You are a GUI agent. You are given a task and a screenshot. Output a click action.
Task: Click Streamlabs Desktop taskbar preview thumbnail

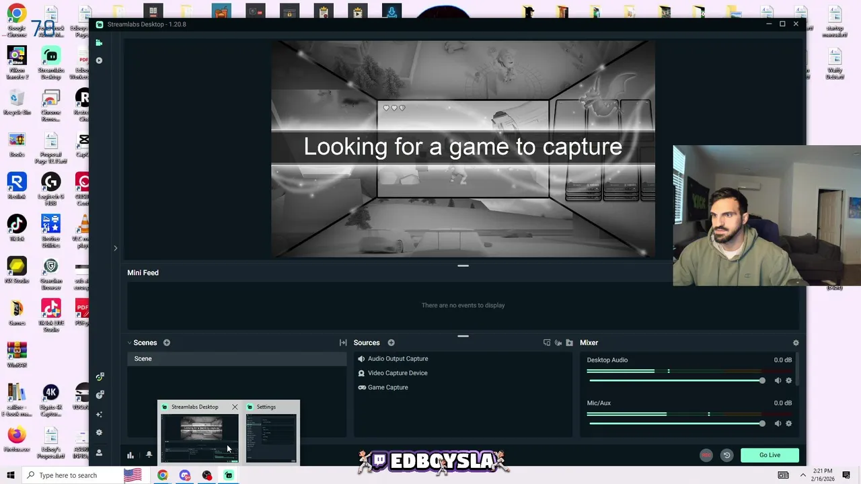pyautogui.click(x=199, y=438)
